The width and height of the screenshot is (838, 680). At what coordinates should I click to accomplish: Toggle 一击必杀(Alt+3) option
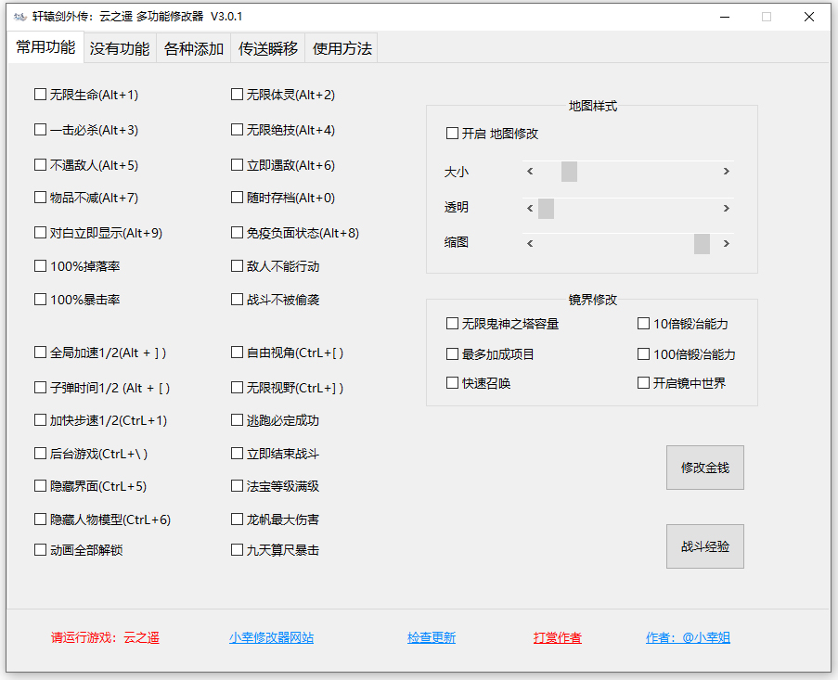point(39,129)
